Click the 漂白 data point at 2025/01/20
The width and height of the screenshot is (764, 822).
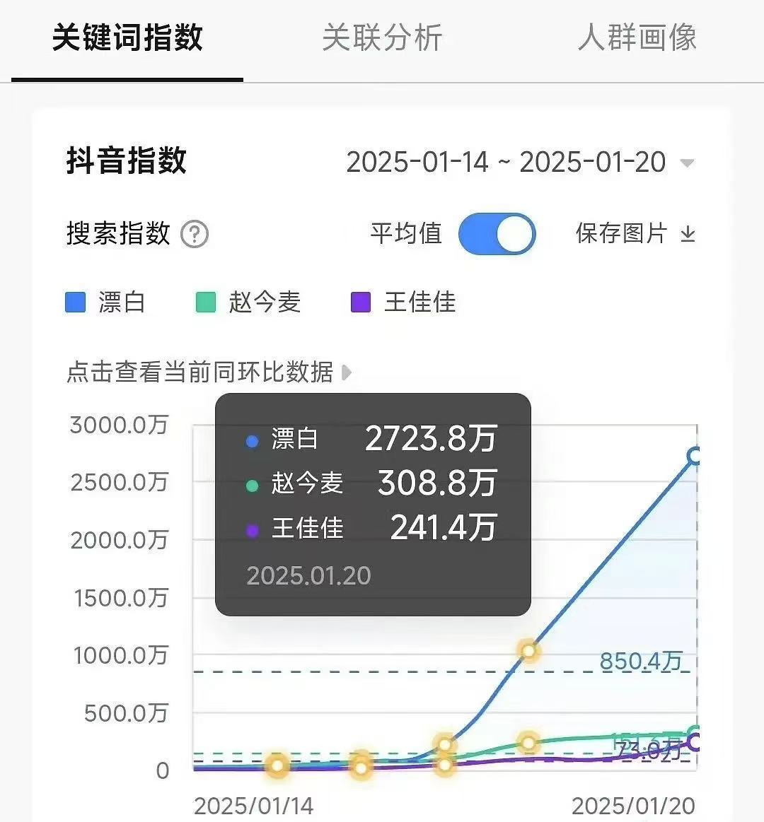[x=694, y=456]
